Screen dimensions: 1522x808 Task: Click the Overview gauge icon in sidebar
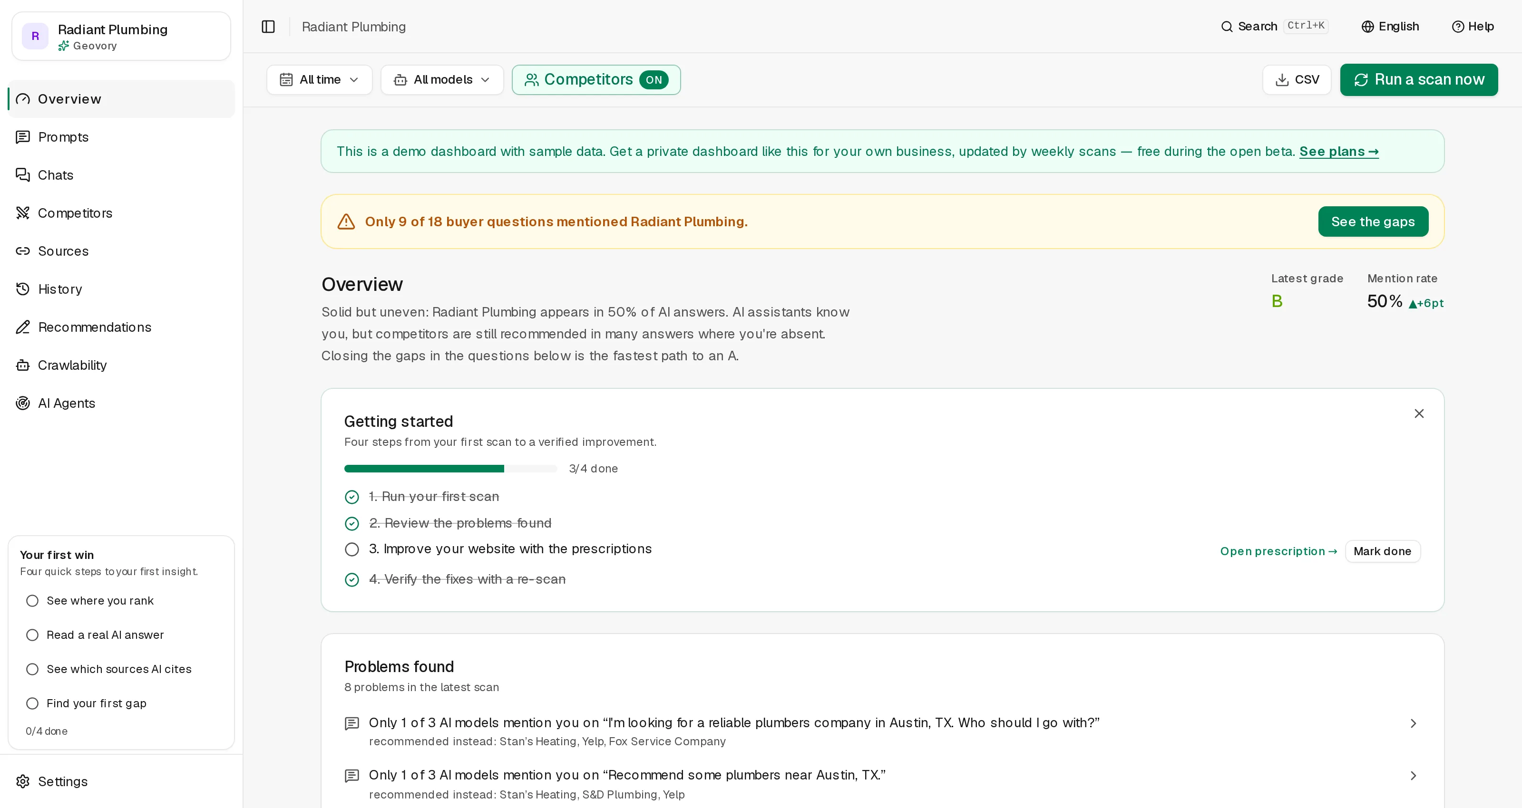[x=23, y=99]
